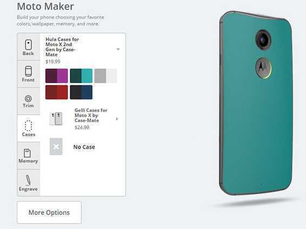Click the Gelli case thumbnail image
This screenshot has width=306, height=229.
[56, 118]
